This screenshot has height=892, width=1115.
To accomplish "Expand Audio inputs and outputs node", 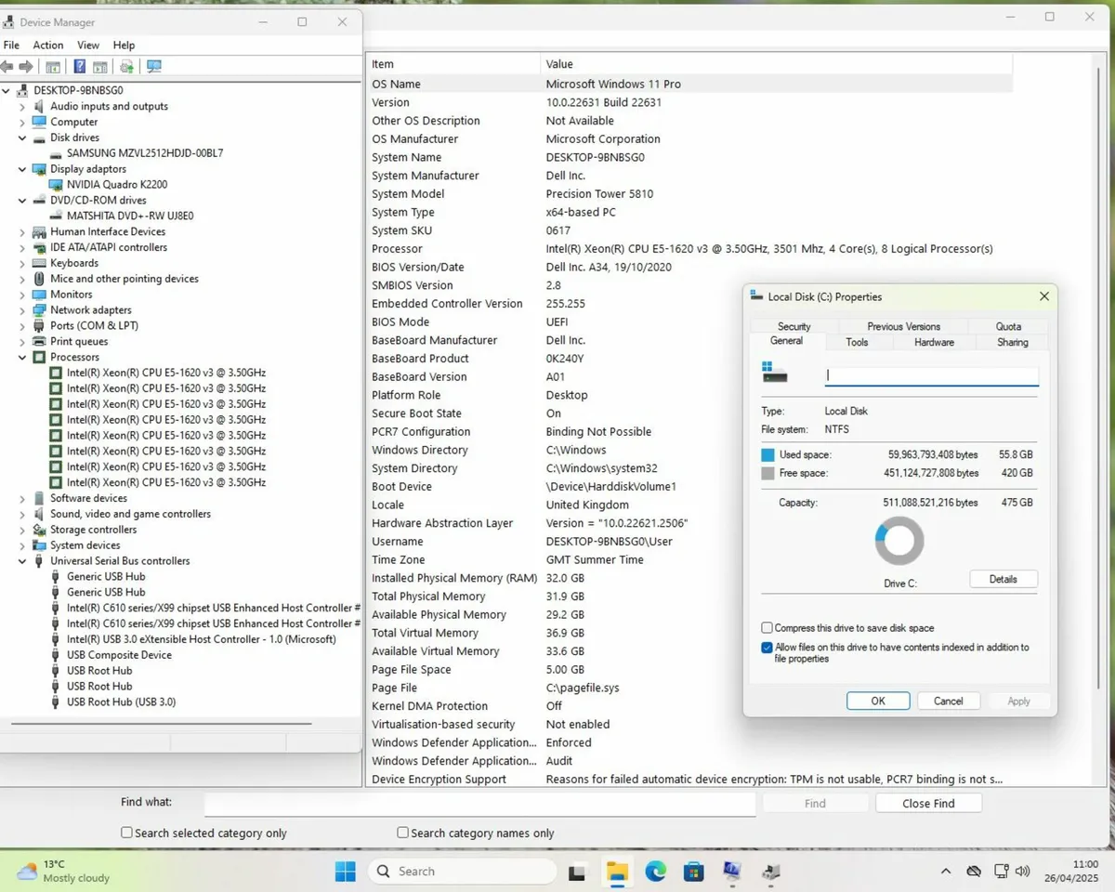I will (x=22, y=107).
